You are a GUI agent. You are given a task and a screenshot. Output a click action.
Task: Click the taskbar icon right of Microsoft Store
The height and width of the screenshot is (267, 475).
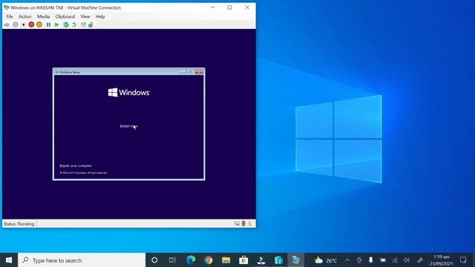(261, 260)
